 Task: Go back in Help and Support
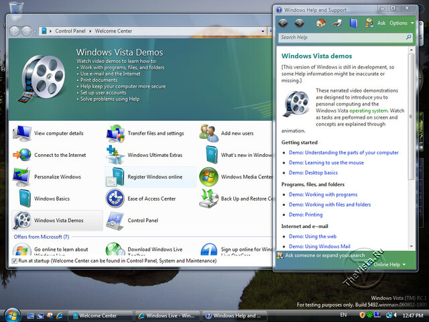pos(283,23)
